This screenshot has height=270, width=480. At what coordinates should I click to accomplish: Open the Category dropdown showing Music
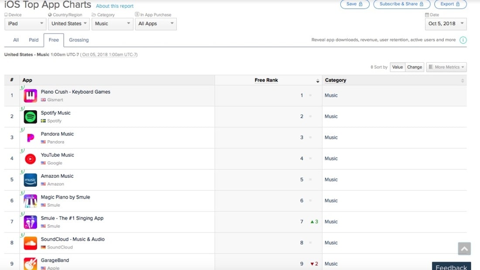tap(112, 24)
